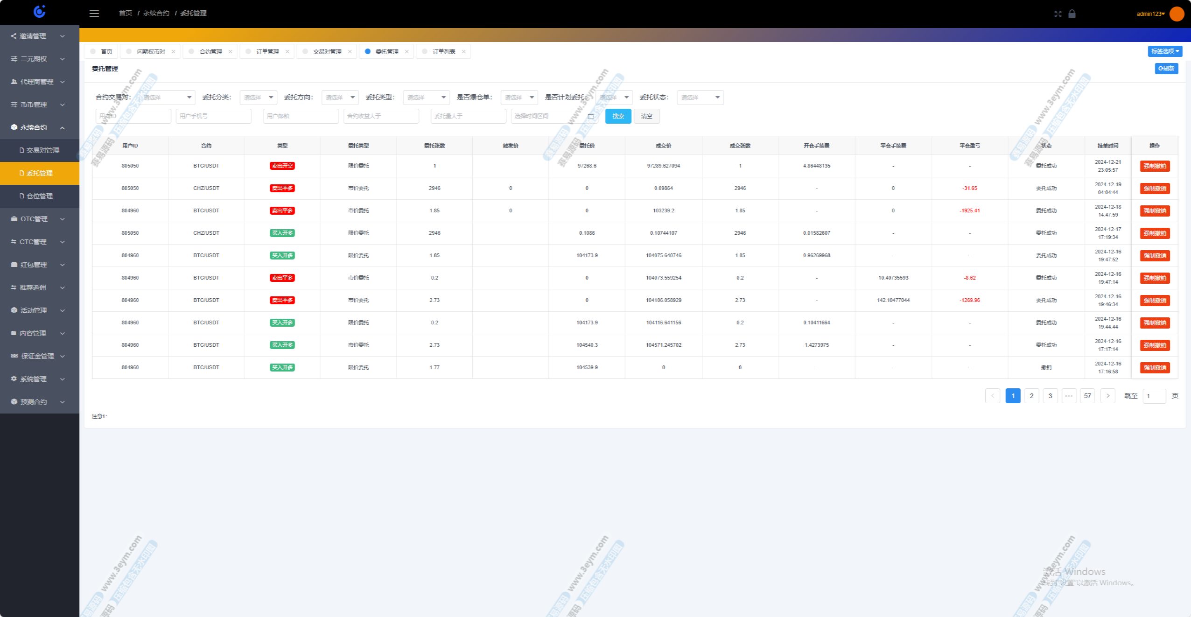The image size is (1191, 617).
Task: Click next page arrow in pagination
Action: [x=1107, y=396]
